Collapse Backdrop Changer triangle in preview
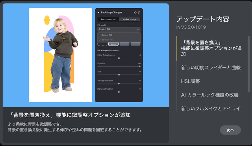This screenshot has width=252, height=146. pos(98,13)
